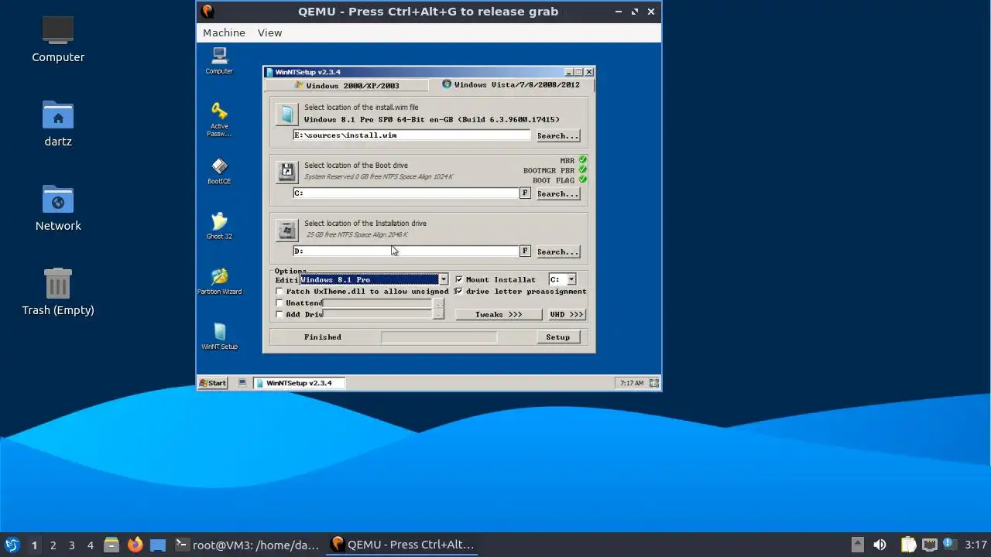
Task: Enable Patch UxTheme.dll checkbox
Action: [x=279, y=292]
